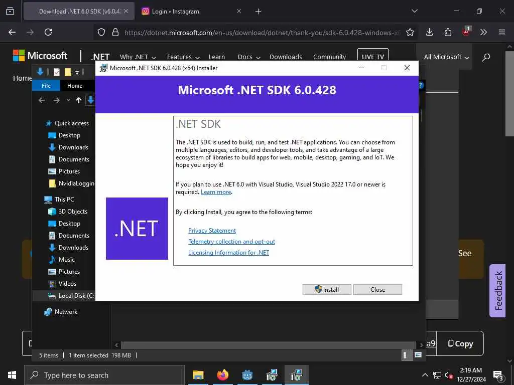
Task: Click the website search magnifier icon
Action: coord(486,57)
